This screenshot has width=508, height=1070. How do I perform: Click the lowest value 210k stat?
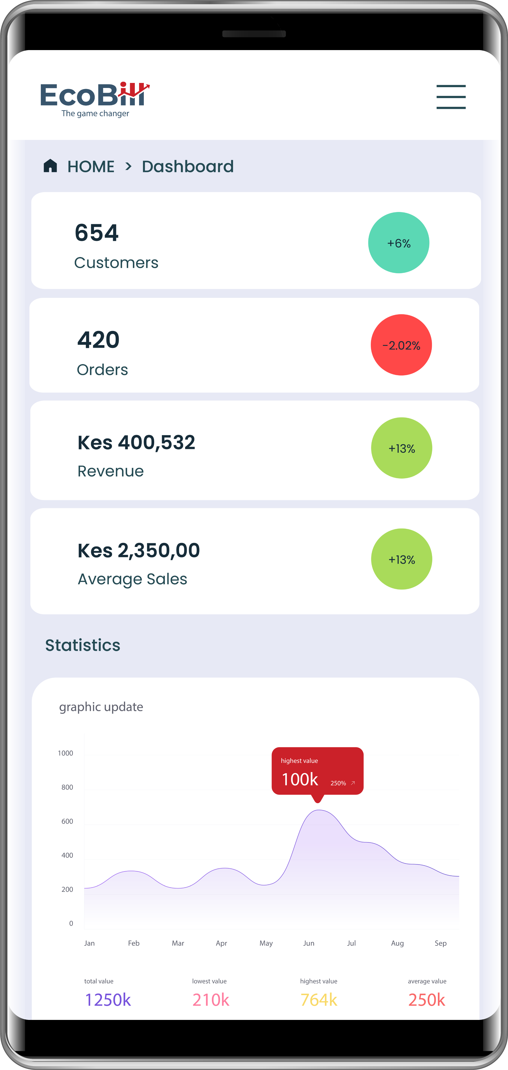(210, 994)
